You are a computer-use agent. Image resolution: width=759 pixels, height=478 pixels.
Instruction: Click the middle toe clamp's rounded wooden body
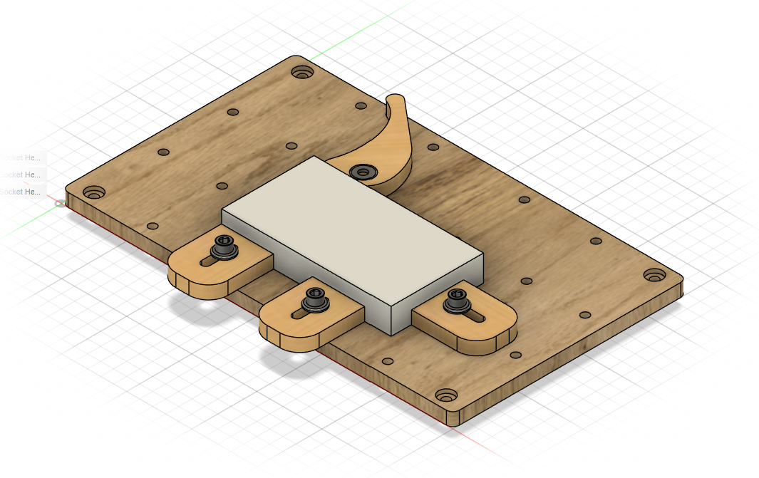285,324
